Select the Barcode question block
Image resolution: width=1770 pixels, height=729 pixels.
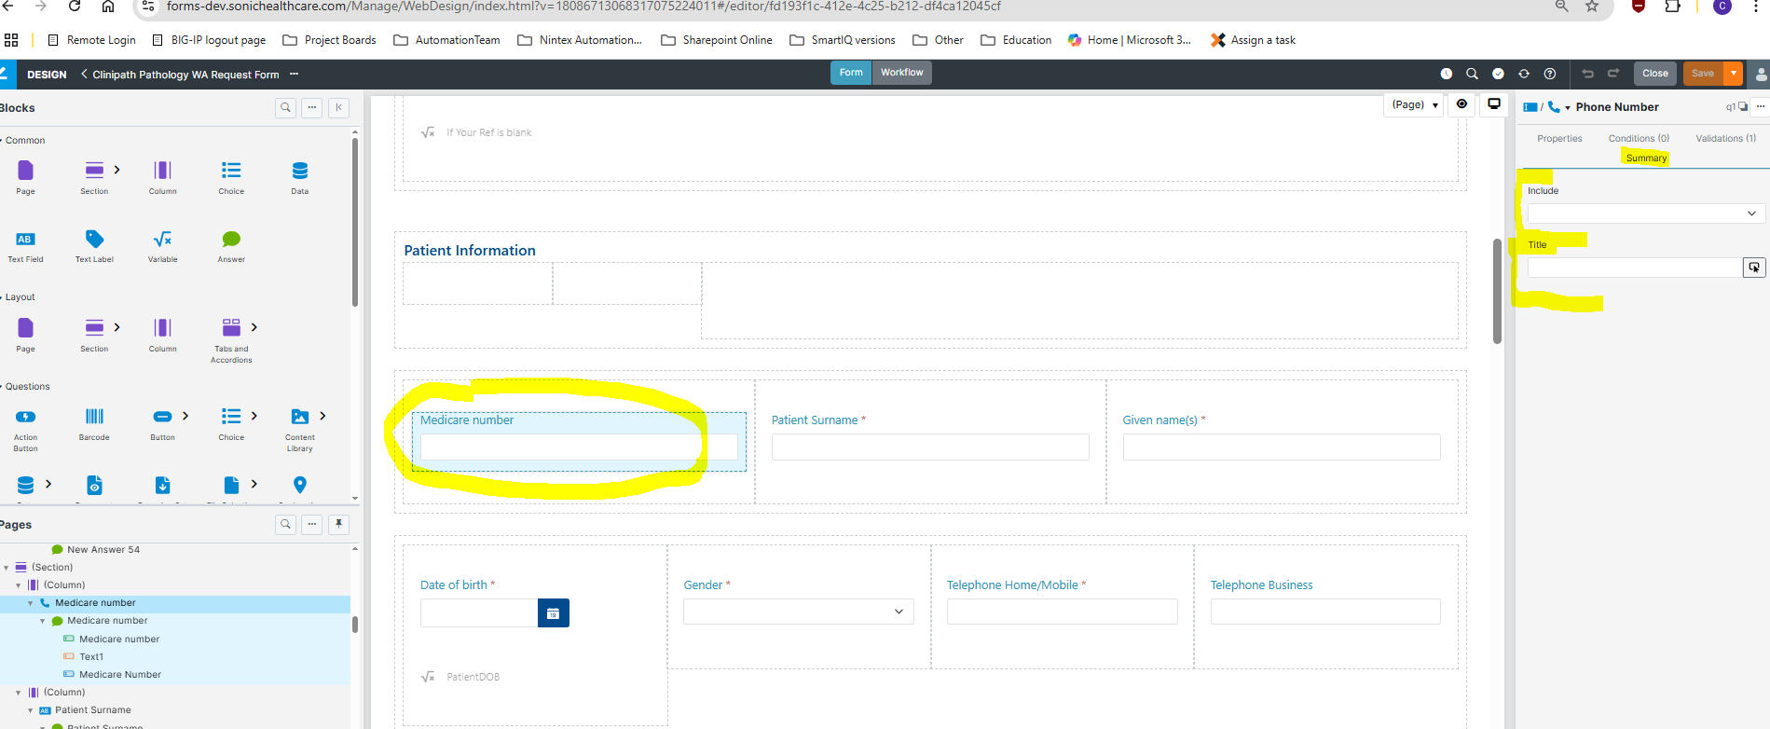pos(94,417)
